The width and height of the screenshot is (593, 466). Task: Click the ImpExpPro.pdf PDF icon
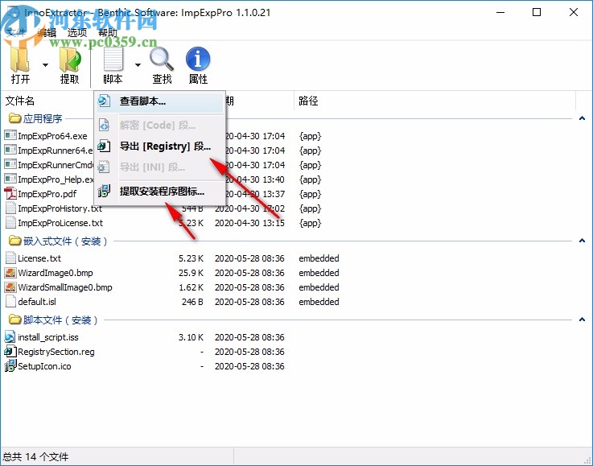(10, 194)
